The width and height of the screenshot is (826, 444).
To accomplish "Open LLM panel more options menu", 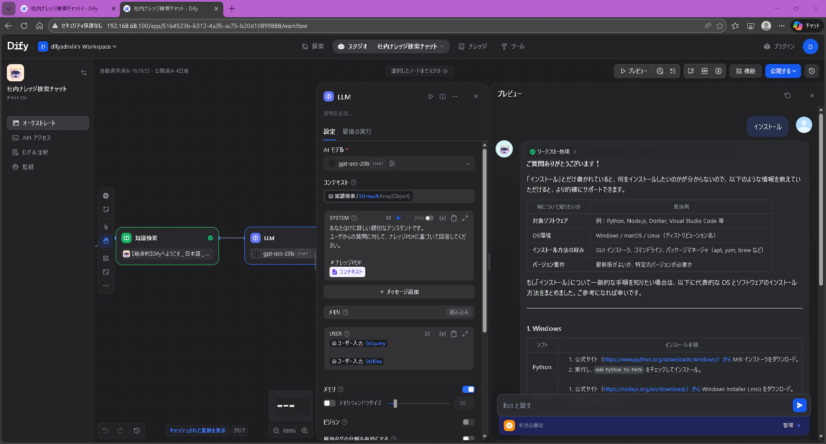I will [455, 96].
